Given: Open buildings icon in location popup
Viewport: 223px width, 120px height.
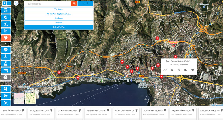Looking at the screenshot, I should coord(186,70).
